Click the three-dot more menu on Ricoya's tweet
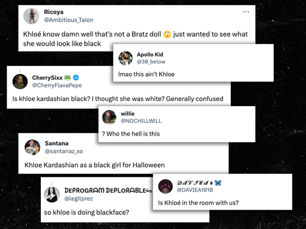Viewport: 306px width, 229px height. click(246, 12)
